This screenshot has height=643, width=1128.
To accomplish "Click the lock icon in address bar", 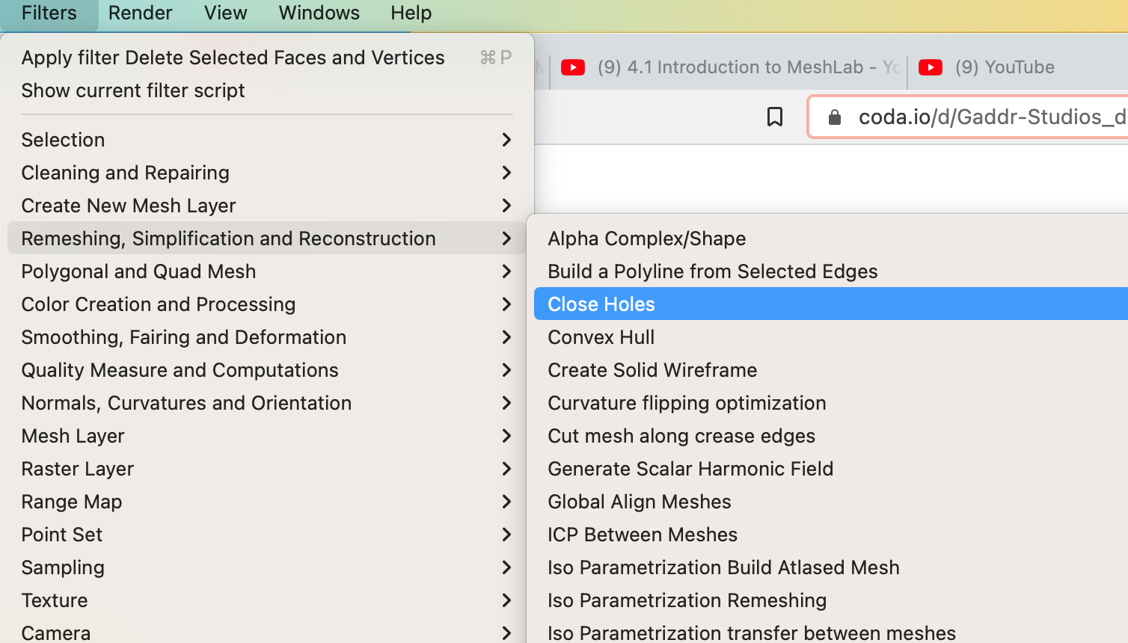I will click(835, 117).
